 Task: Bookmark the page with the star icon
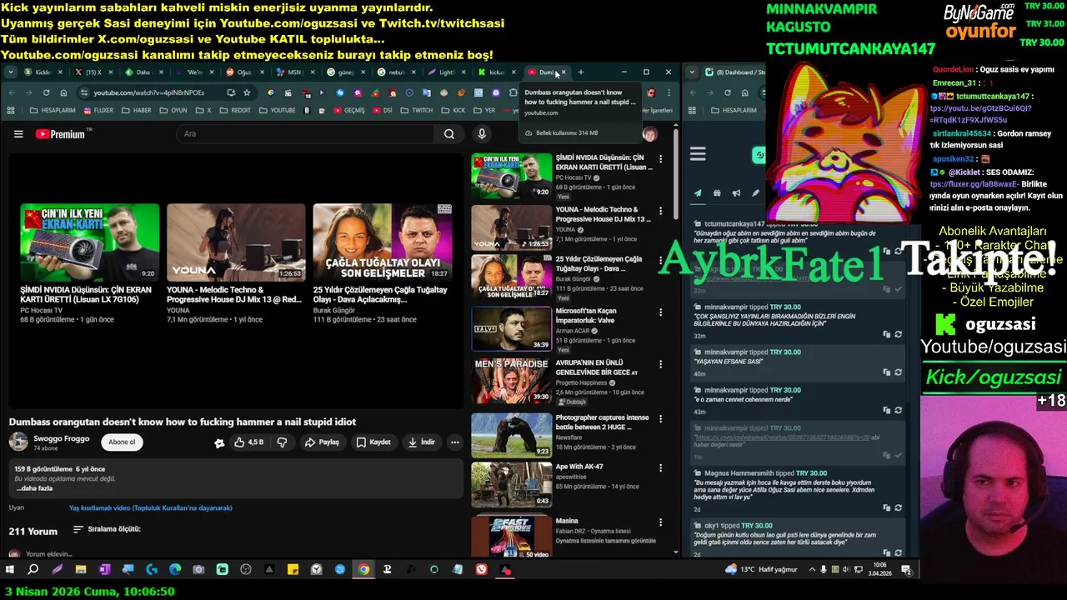[x=247, y=92]
